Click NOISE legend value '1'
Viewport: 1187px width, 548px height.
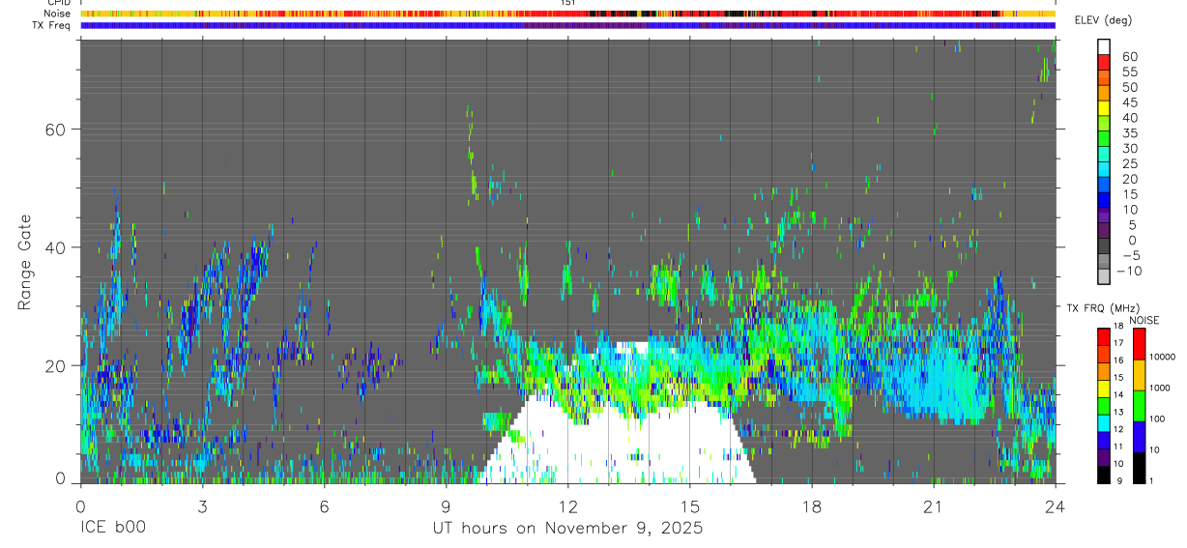(x=1153, y=479)
